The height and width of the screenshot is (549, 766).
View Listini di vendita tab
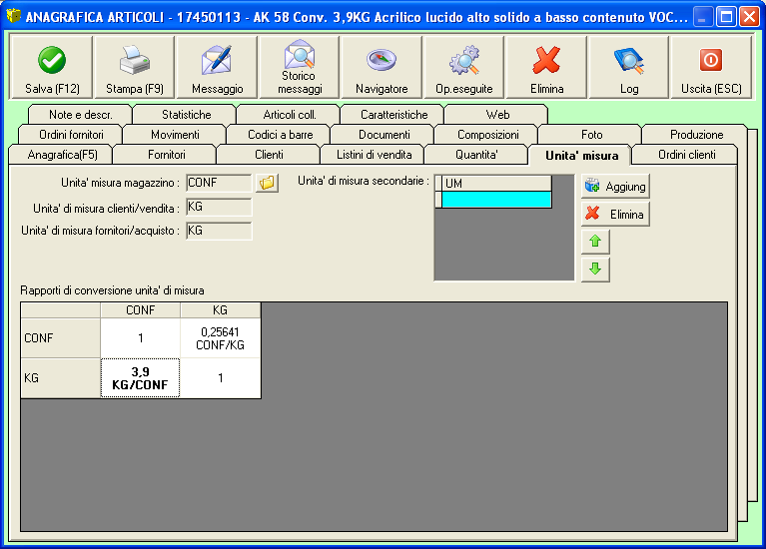pos(374,155)
